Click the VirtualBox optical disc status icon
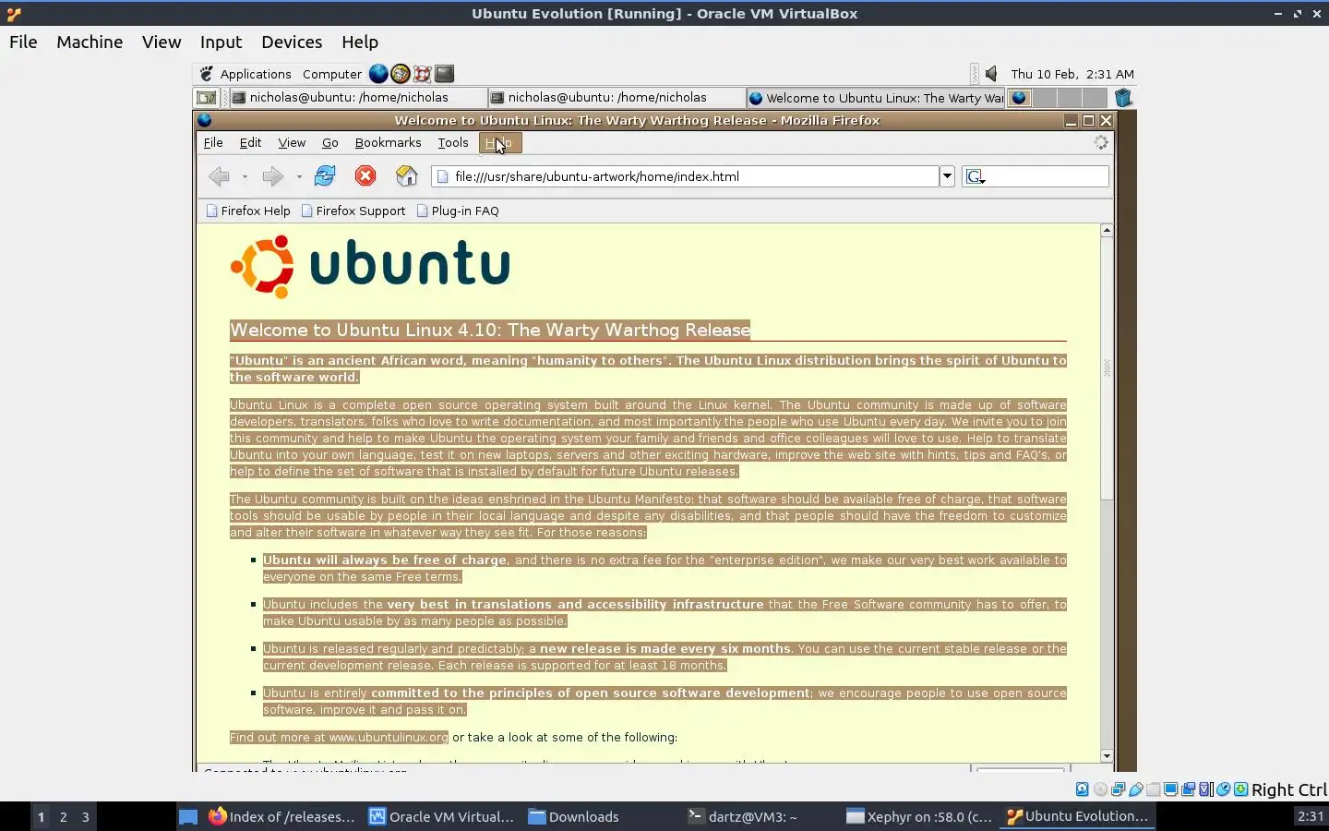Image resolution: width=1329 pixels, height=831 pixels. coord(1100,789)
